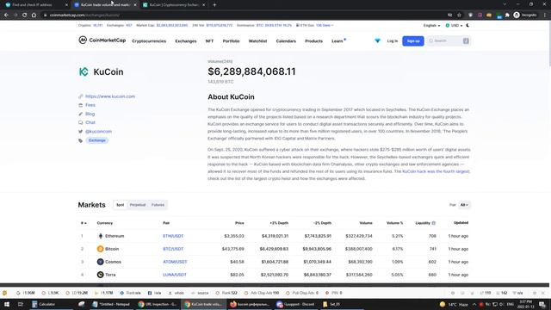This screenshot has height=310, width=551.
Task: Click the Sign up button
Action: [x=413, y=41]
